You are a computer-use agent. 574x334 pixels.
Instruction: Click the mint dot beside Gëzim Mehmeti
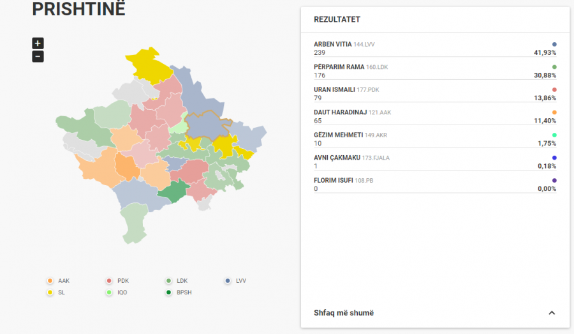554,135
